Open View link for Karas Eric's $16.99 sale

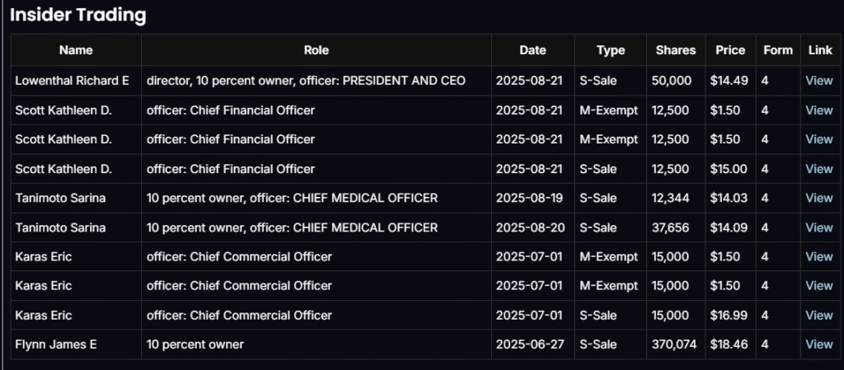click(818, 316)
